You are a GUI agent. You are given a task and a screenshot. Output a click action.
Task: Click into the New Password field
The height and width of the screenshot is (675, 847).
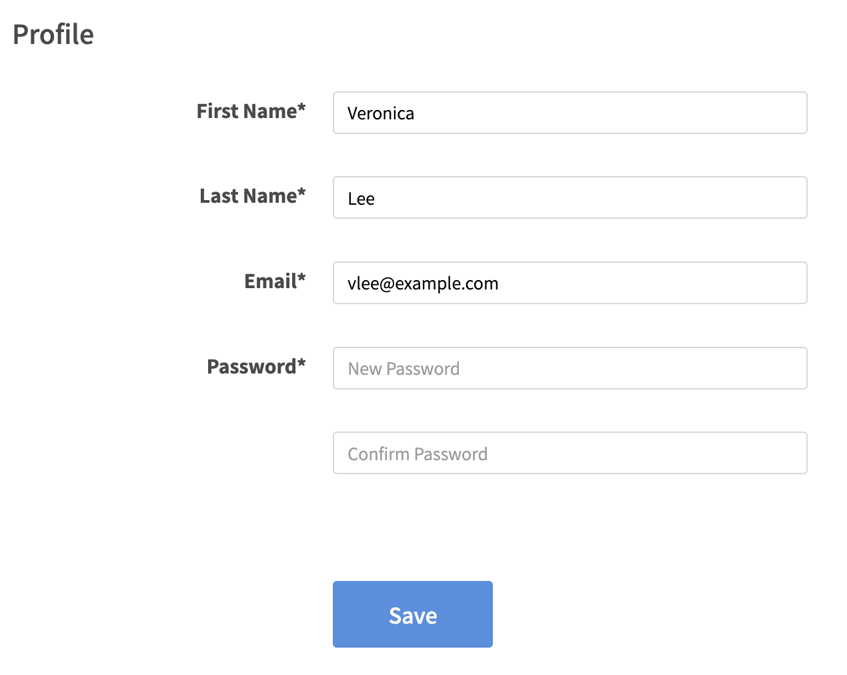click(x=570, y=368)
